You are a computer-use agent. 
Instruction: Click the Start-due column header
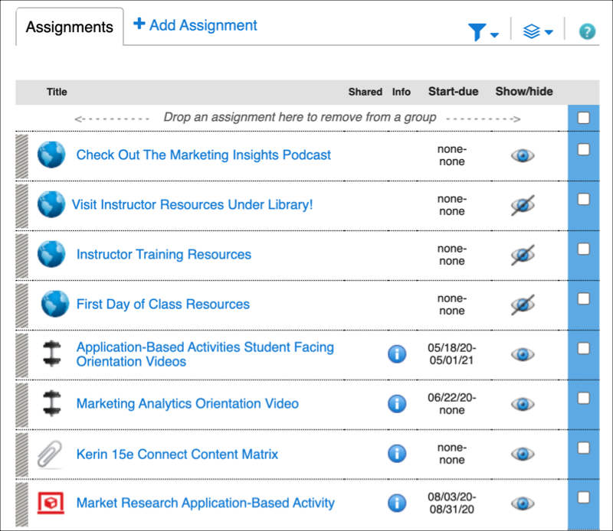[x=453, y=92]
